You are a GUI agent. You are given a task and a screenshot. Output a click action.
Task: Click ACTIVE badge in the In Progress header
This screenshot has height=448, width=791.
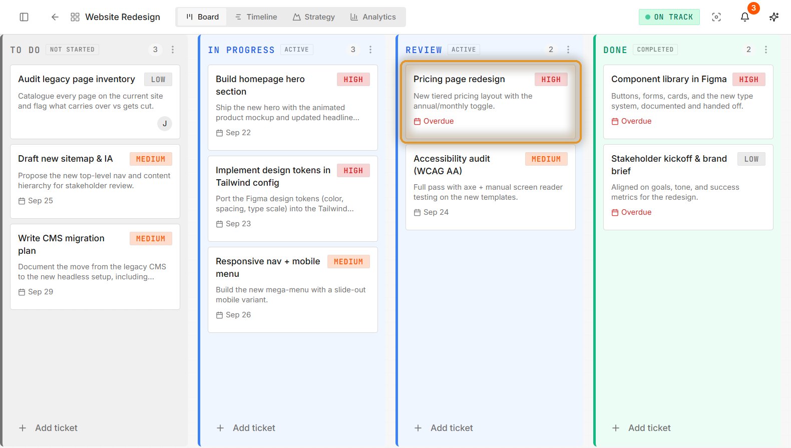(297, 50)
